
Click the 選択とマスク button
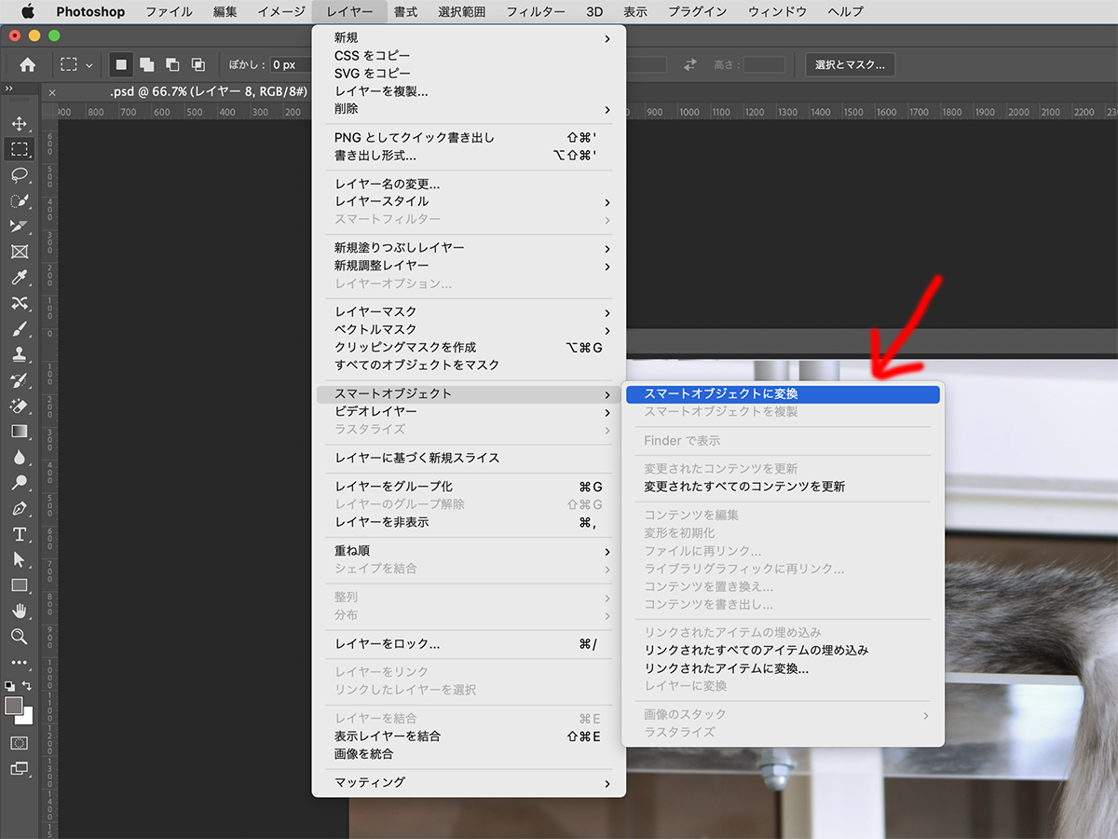click(850, 64)
